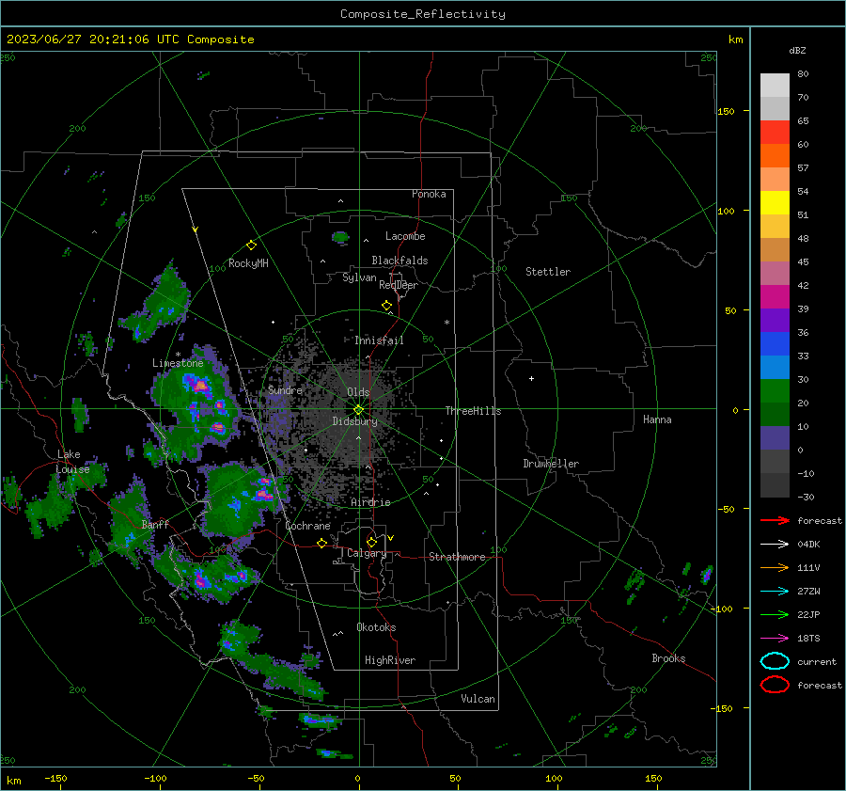Viewport: 846px width, 791px height.
Task: Click the Ponoka city label
Action: tap(429, 194)
